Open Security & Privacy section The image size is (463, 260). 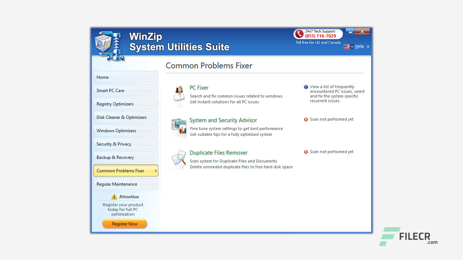click(126, 144)
